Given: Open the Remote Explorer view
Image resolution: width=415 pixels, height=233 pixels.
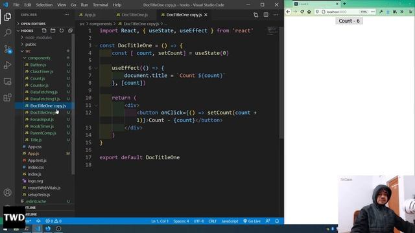Looking at the screenshot, I should 7,82.
